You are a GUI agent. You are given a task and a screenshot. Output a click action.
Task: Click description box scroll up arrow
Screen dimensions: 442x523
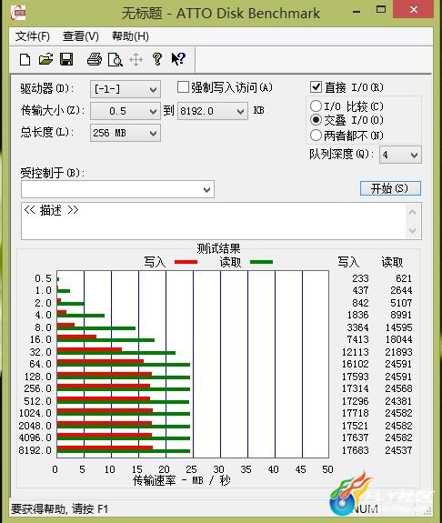(413, 212)
